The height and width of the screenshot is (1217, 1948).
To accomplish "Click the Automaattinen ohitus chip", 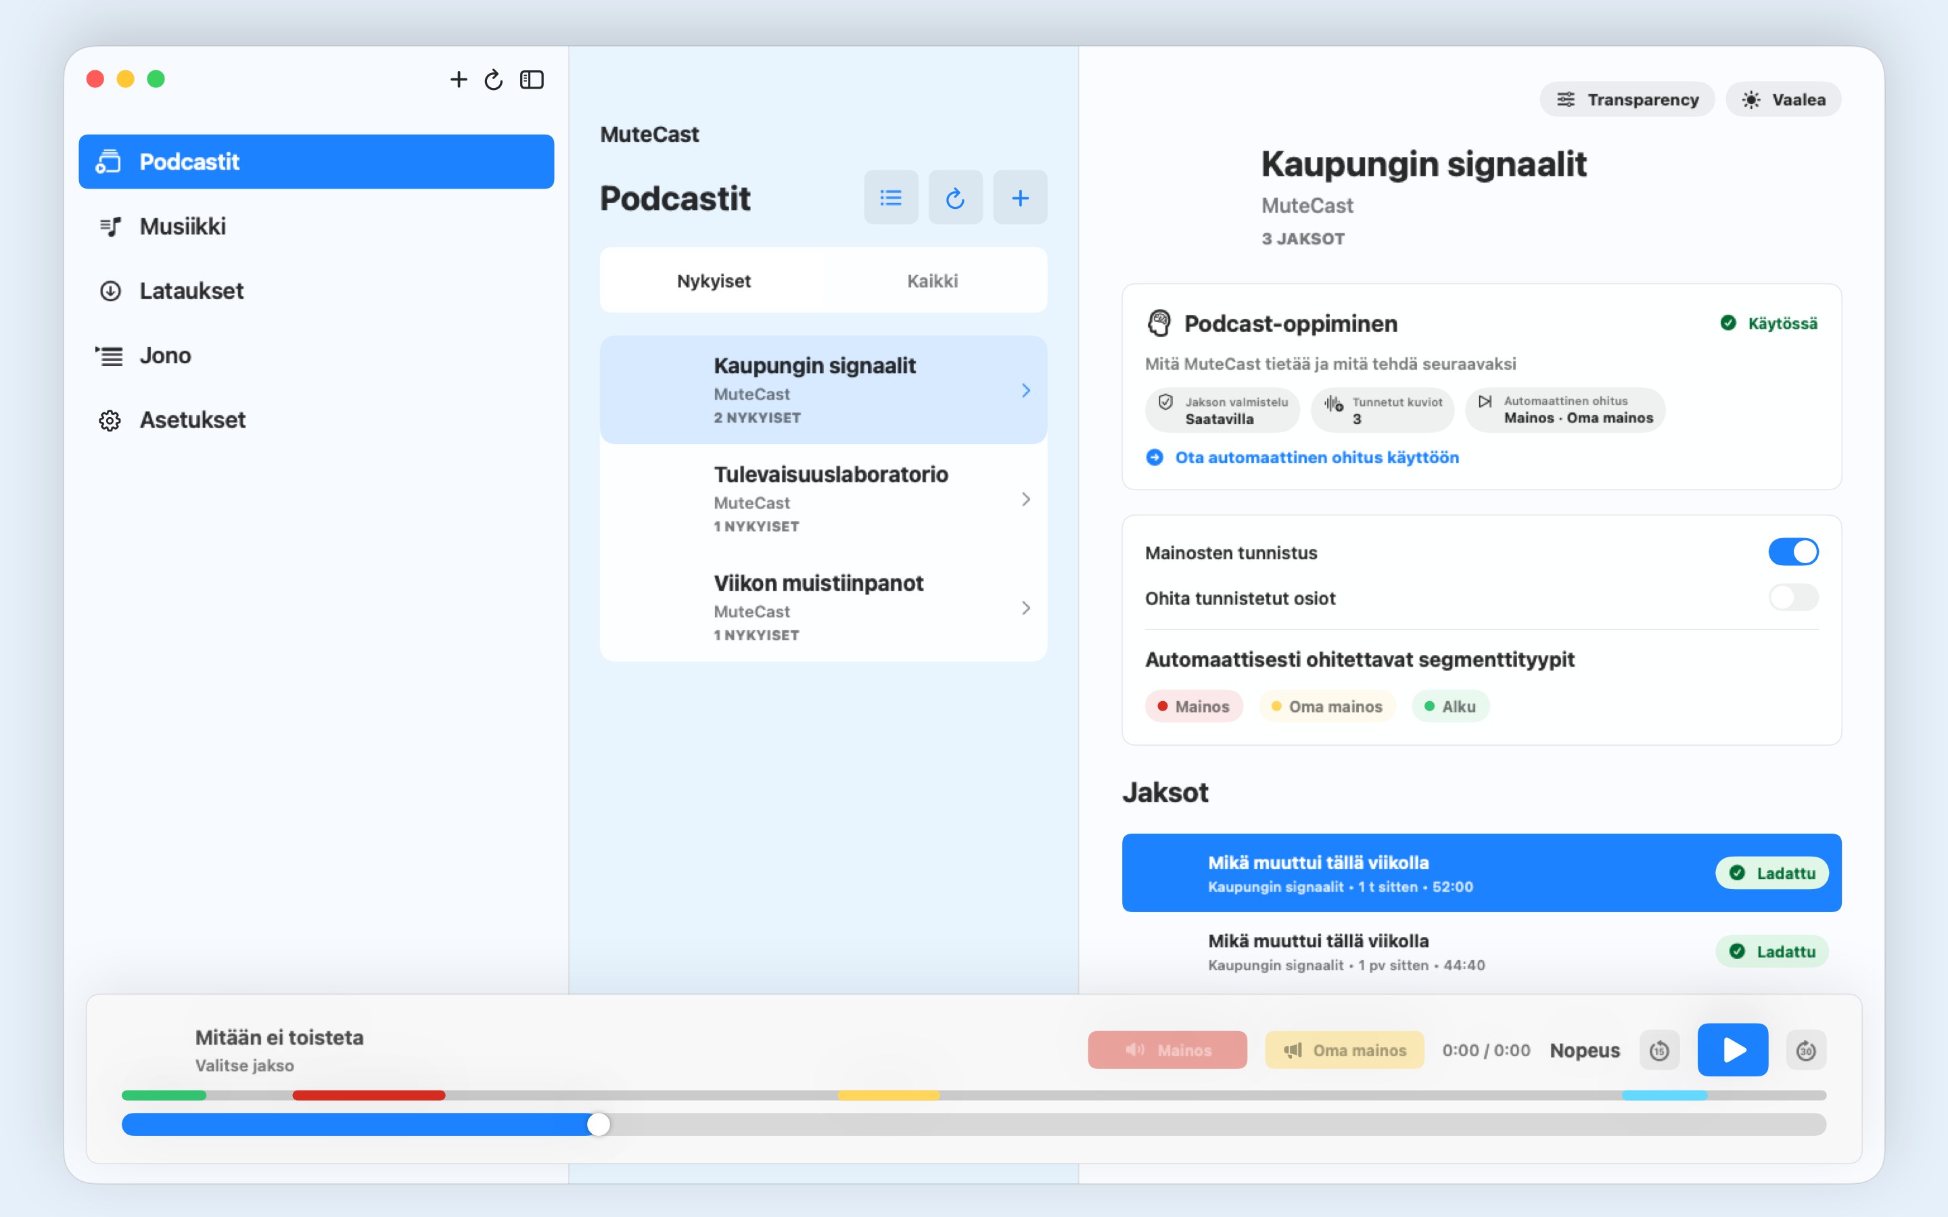I will (x=1565, y=410).
